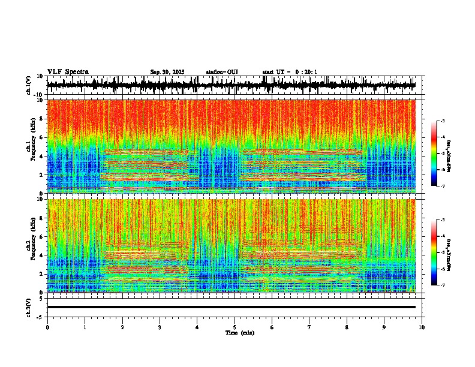Viewport: 475px width, 367px height.
Task: Click the 'VLF Spectra' title text
Action: click(68, 72)
